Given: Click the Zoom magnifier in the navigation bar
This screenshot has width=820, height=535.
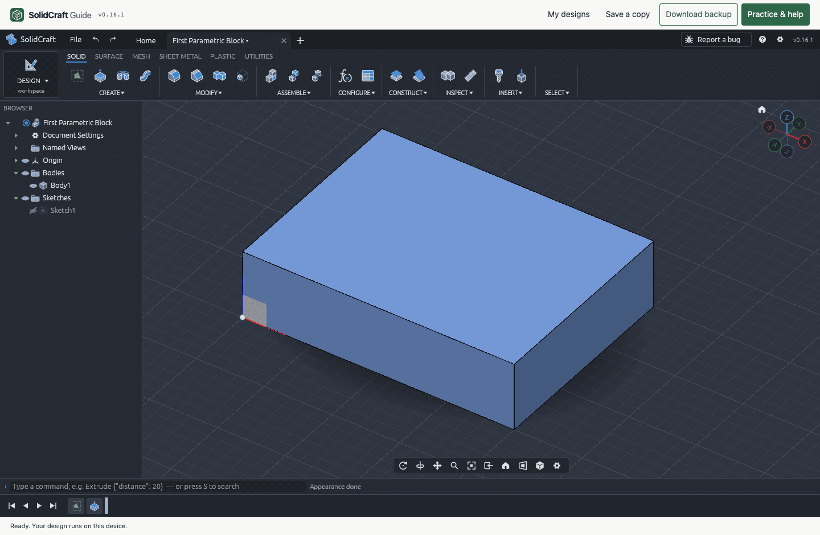Looking at the screenshot, I should click(454, 466).
